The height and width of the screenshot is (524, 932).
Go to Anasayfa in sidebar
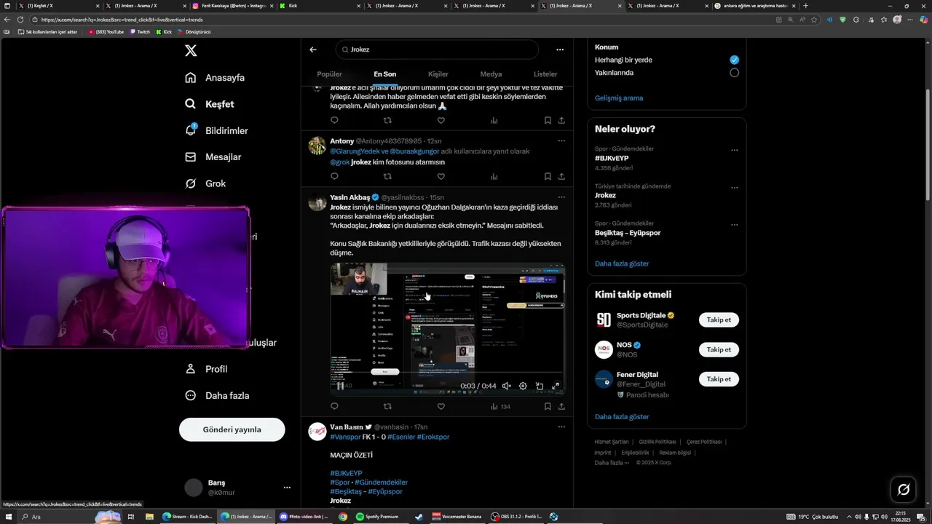[216, 78]
